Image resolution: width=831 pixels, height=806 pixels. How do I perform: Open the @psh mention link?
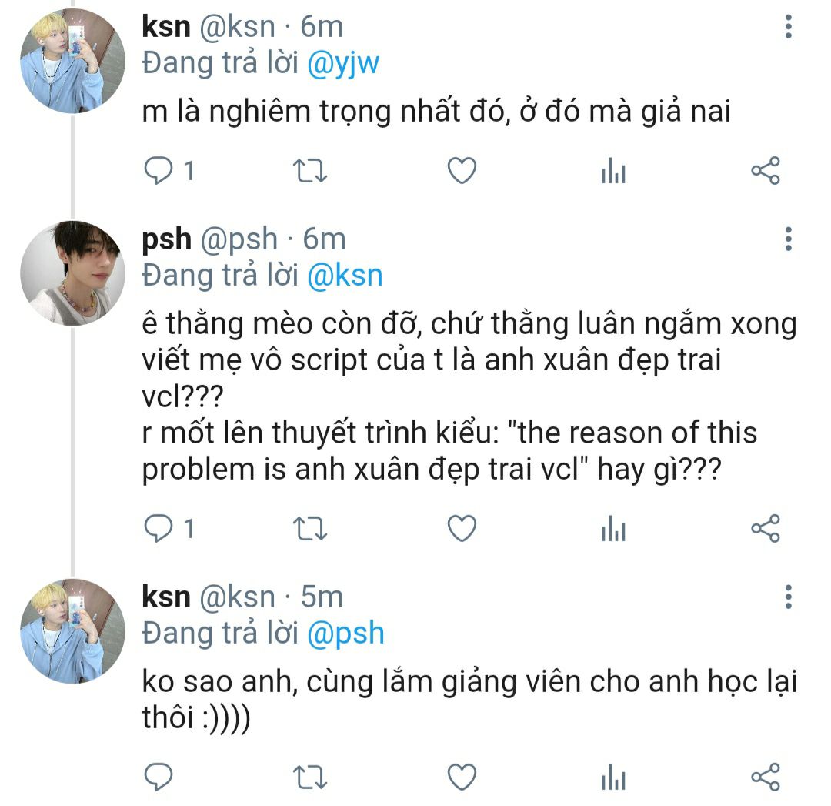click(345, 633)
